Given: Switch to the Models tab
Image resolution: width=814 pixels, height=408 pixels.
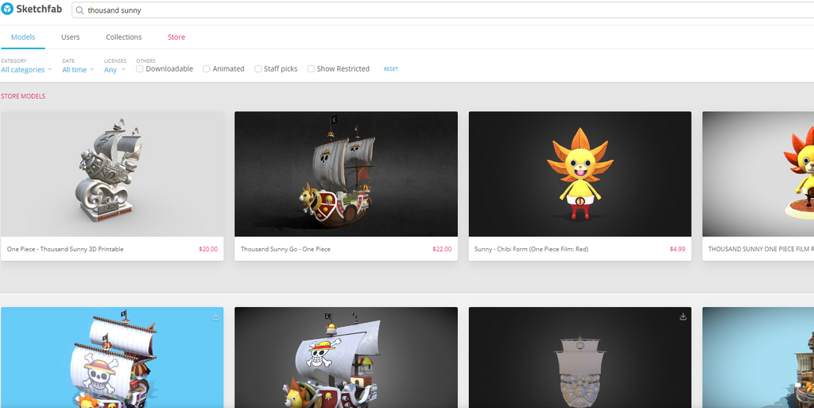Looking at the screenshot, I should [23, 37].
